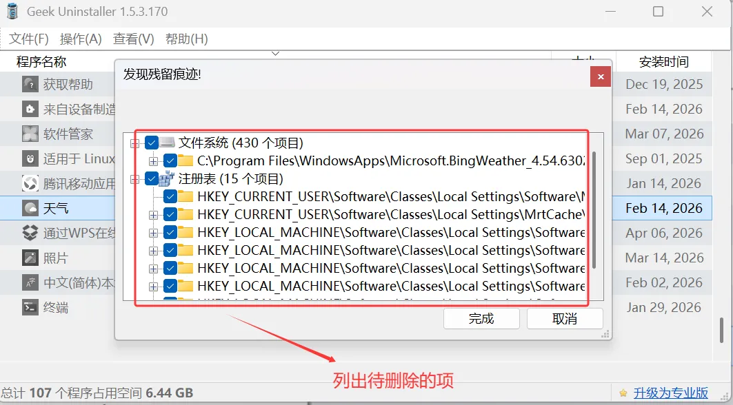733x405 pixels.
Task: Uncheck the BingWeather folder path checkbox
Action: pos(170,160)
